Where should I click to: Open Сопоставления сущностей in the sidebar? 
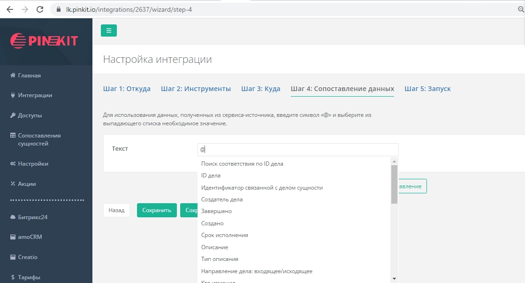[39, 139]
